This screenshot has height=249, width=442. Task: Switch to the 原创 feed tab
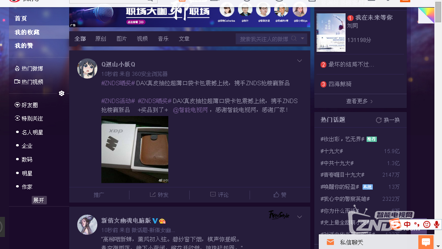pos(101,39)
